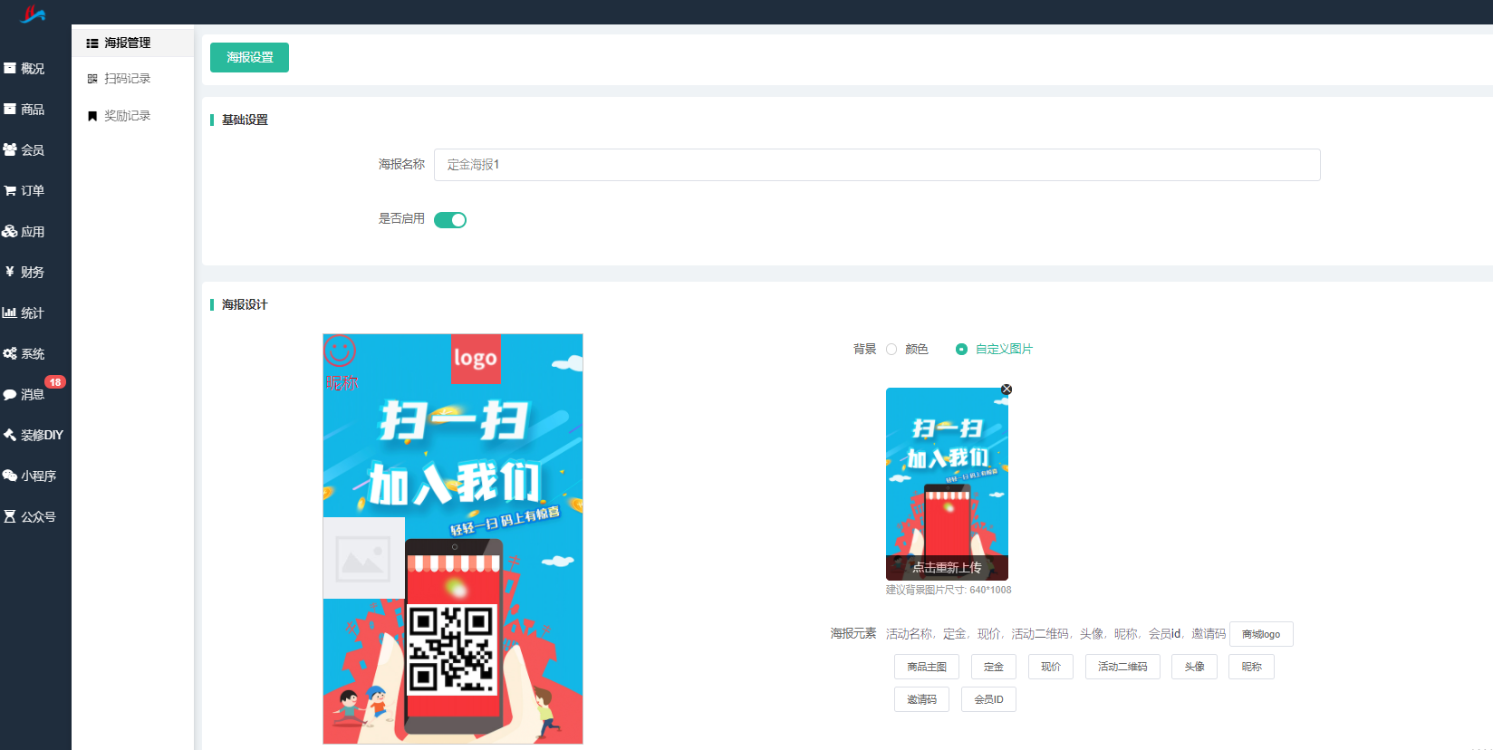Add the 邀请码 element button
1493x750 pixels.
(922, 699)
